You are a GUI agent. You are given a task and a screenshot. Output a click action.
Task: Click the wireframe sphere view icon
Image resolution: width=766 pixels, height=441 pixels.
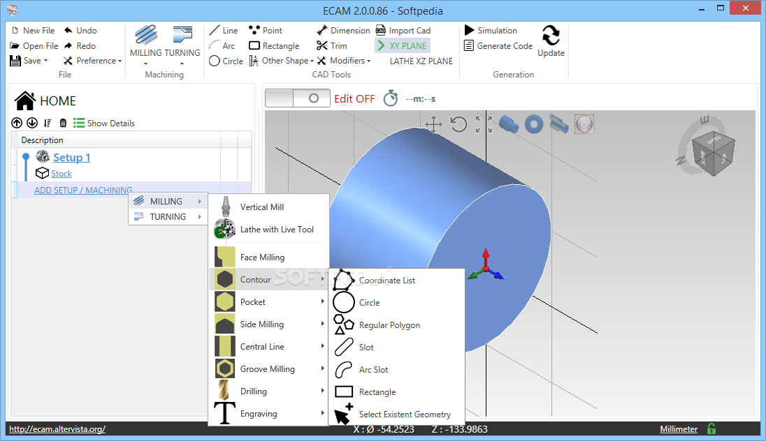point(584,124)
